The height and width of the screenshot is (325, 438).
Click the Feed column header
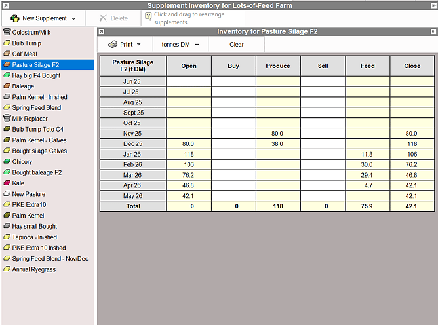point(368,66)
